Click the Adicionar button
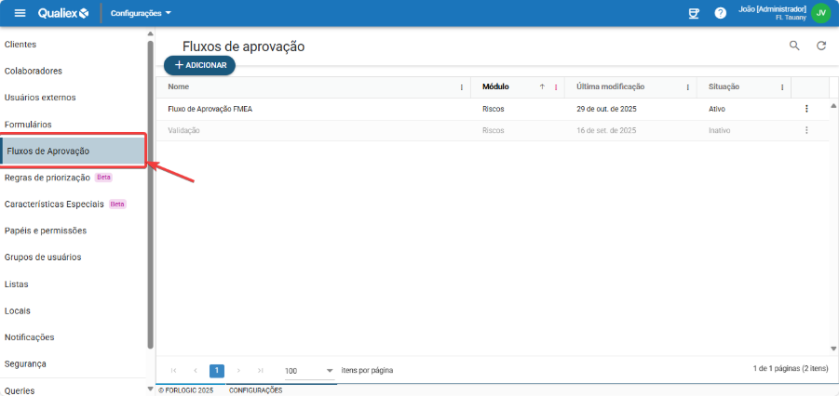This screenshot has height=396, width=839. (x=200, y=66)
